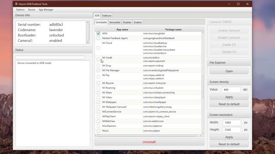Click the 'Device connected in ADB mode!' message
Viewport: 275px width, 154px height.
34,63
